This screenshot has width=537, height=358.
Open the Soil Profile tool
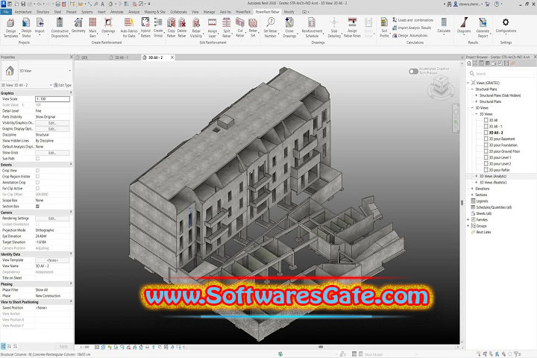pyautogui.click(x=384, y=28)
